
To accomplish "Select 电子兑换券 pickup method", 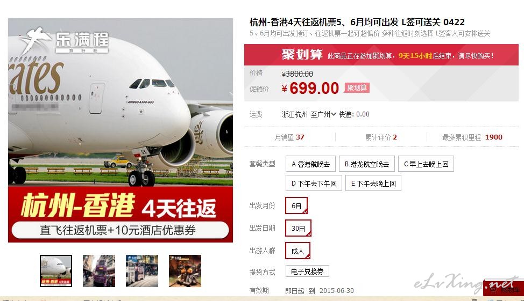I will (x=307, y=271).
